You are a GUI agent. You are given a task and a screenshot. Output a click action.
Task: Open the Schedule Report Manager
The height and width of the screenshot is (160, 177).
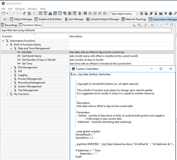click(103, 19)
